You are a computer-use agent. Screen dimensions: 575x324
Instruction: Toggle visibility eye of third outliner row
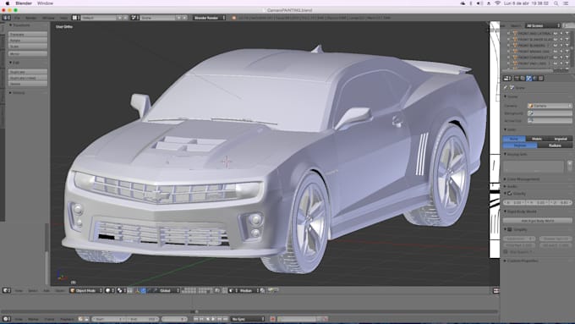[x=556, y=46]
